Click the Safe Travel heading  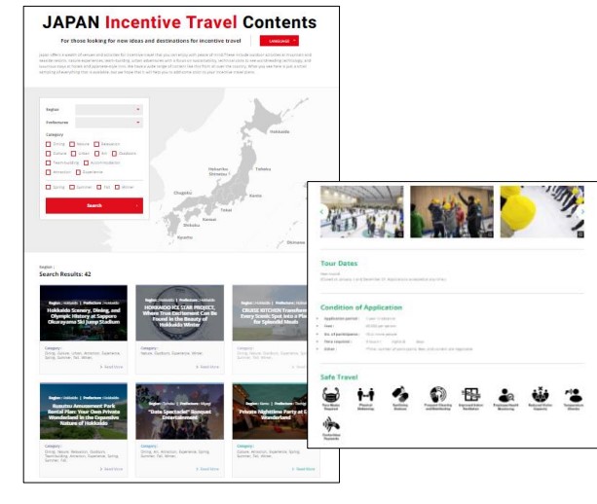coord(339,378)
